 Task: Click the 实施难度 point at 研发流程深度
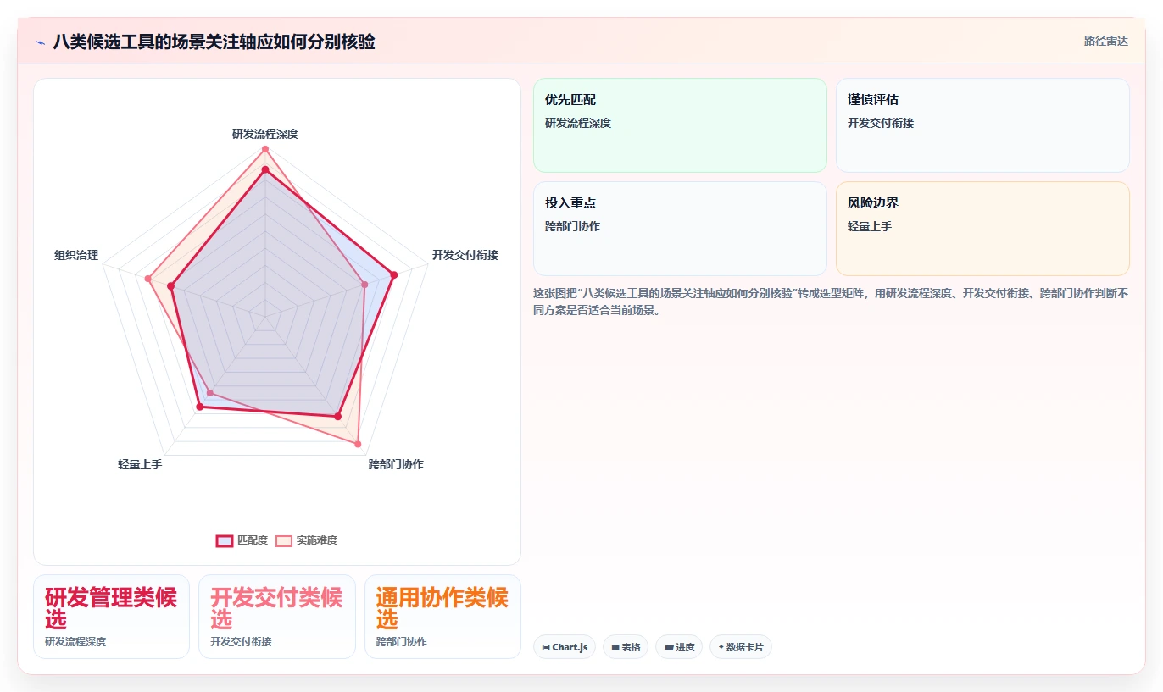pos(265,150)
